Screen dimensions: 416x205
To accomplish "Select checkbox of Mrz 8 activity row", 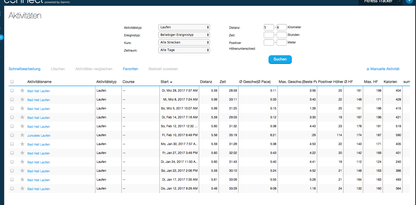I will click(12, 99).
